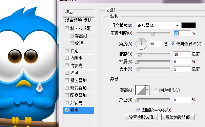Enable 消除锯齿 checkbox
The height and width of the screenshot is (127, 205).
coord(156,90)
